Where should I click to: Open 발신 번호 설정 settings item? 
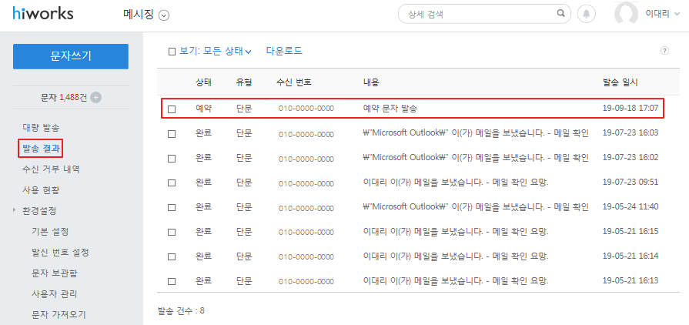60,252
